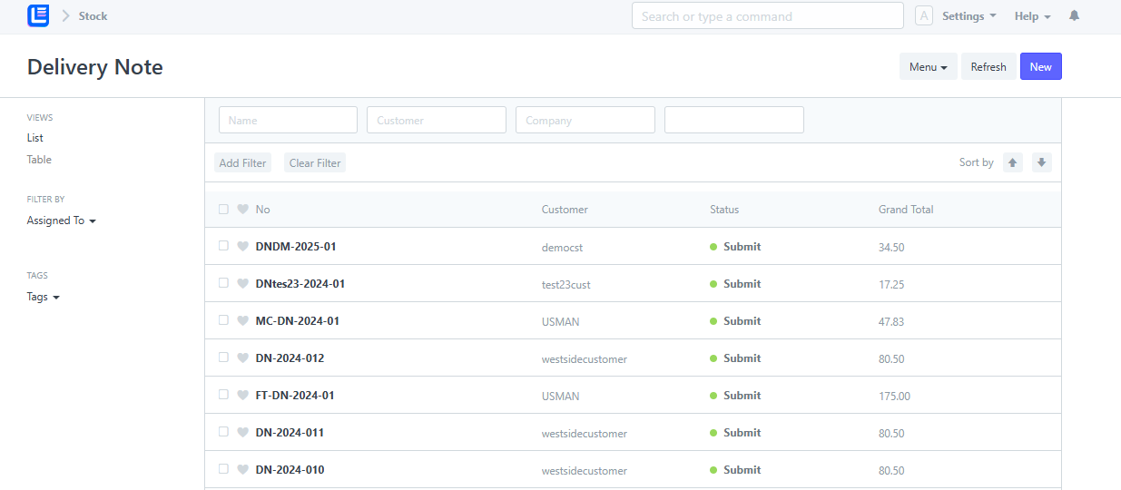Like DNDM-2025-01 with the heart icon
Image resolution: width=1121 pixels, height=490 pixels.
coord(242,246)
